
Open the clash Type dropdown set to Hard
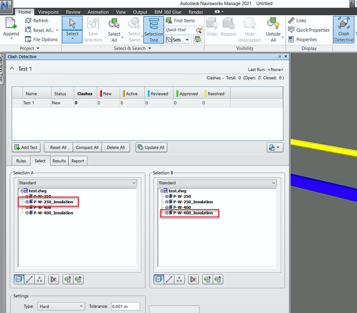(x=61, y=306)
